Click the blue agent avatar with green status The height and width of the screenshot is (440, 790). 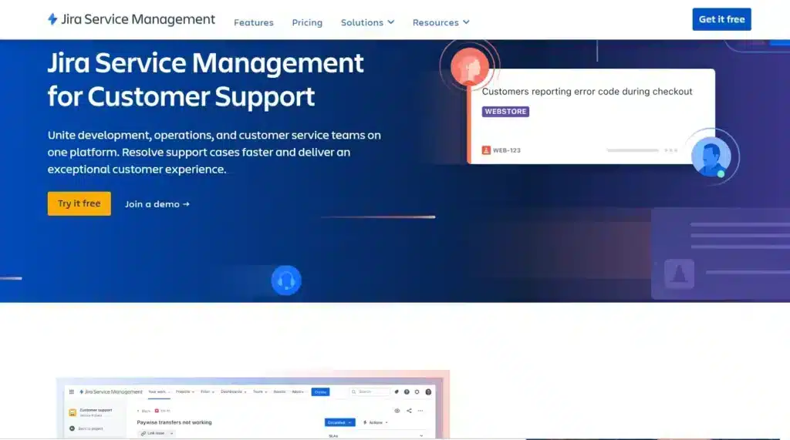click(x=711, y=156)
